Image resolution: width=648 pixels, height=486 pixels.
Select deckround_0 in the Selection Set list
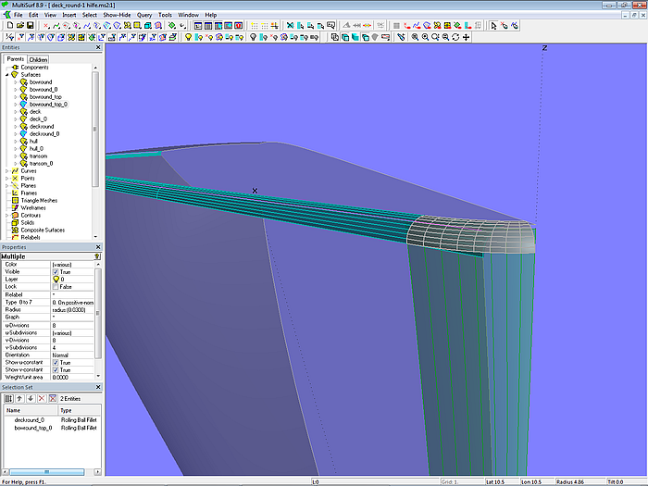(x=31, y=419)
